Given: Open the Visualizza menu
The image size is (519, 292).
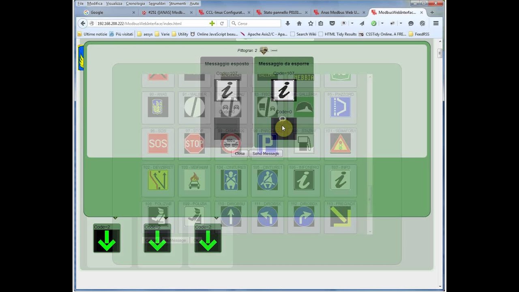Looking at the screenshot, I should 114,4.
